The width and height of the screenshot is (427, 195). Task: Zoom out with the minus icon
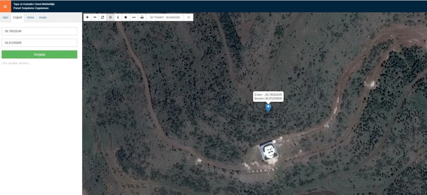95,17
